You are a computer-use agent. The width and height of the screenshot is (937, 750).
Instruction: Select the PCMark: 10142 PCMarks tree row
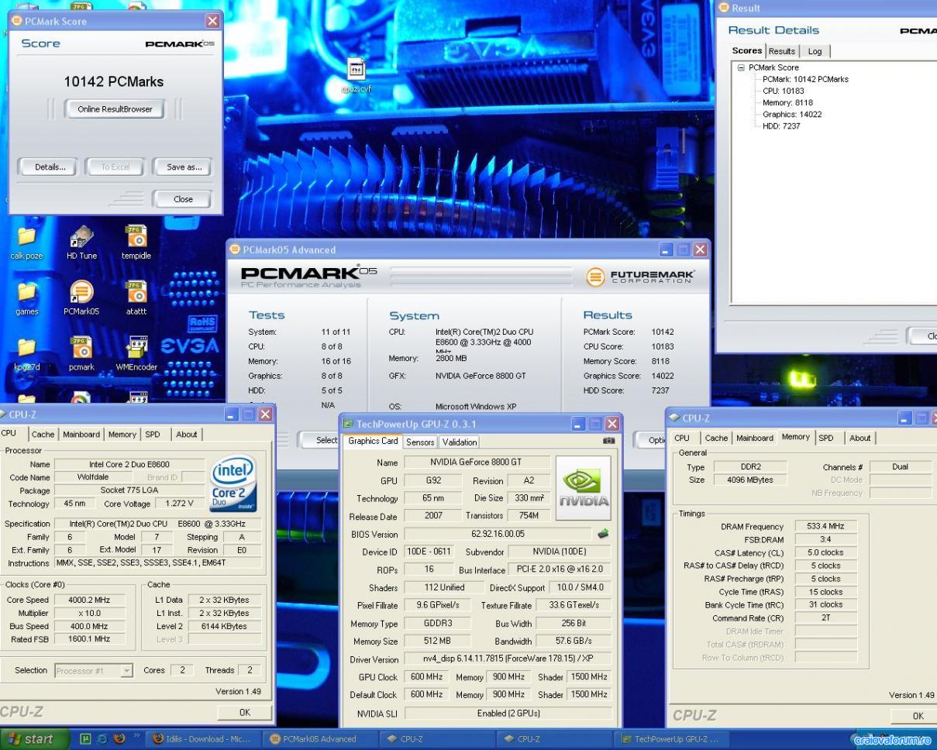[x=805, y=79]
